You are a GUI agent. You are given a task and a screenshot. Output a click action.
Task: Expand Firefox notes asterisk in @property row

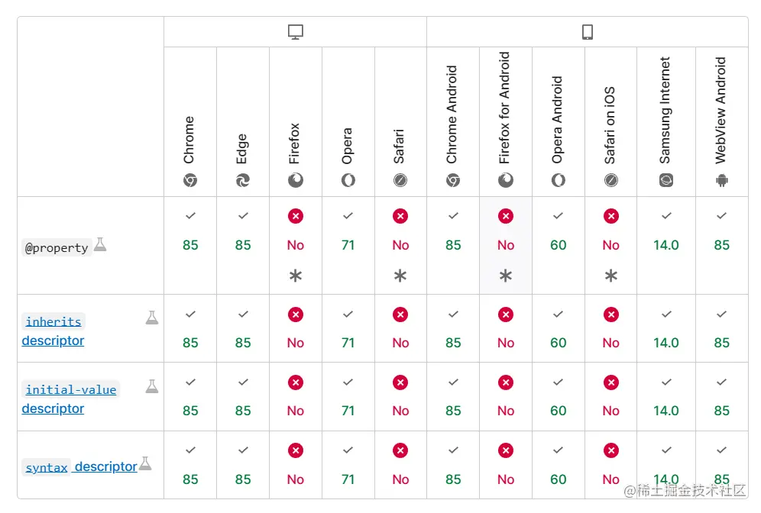296,276
